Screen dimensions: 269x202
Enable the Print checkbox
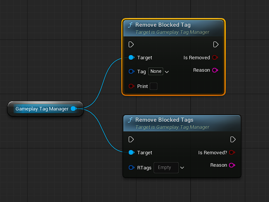154,86
